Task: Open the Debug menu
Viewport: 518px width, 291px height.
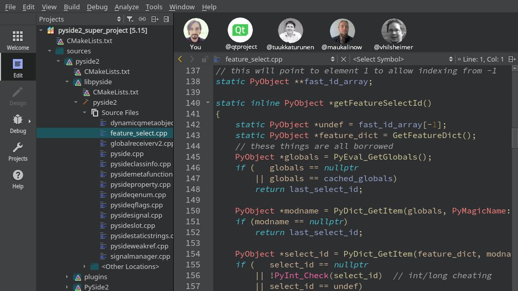Action: [97, 7]
